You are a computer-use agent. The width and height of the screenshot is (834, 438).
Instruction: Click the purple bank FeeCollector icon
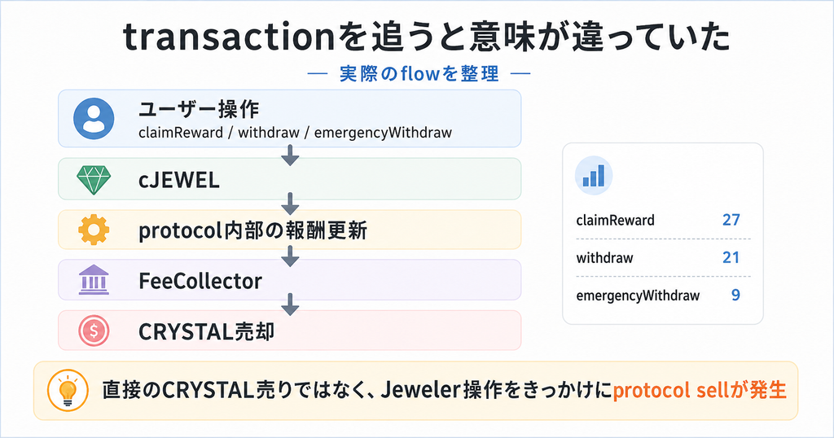94,280
